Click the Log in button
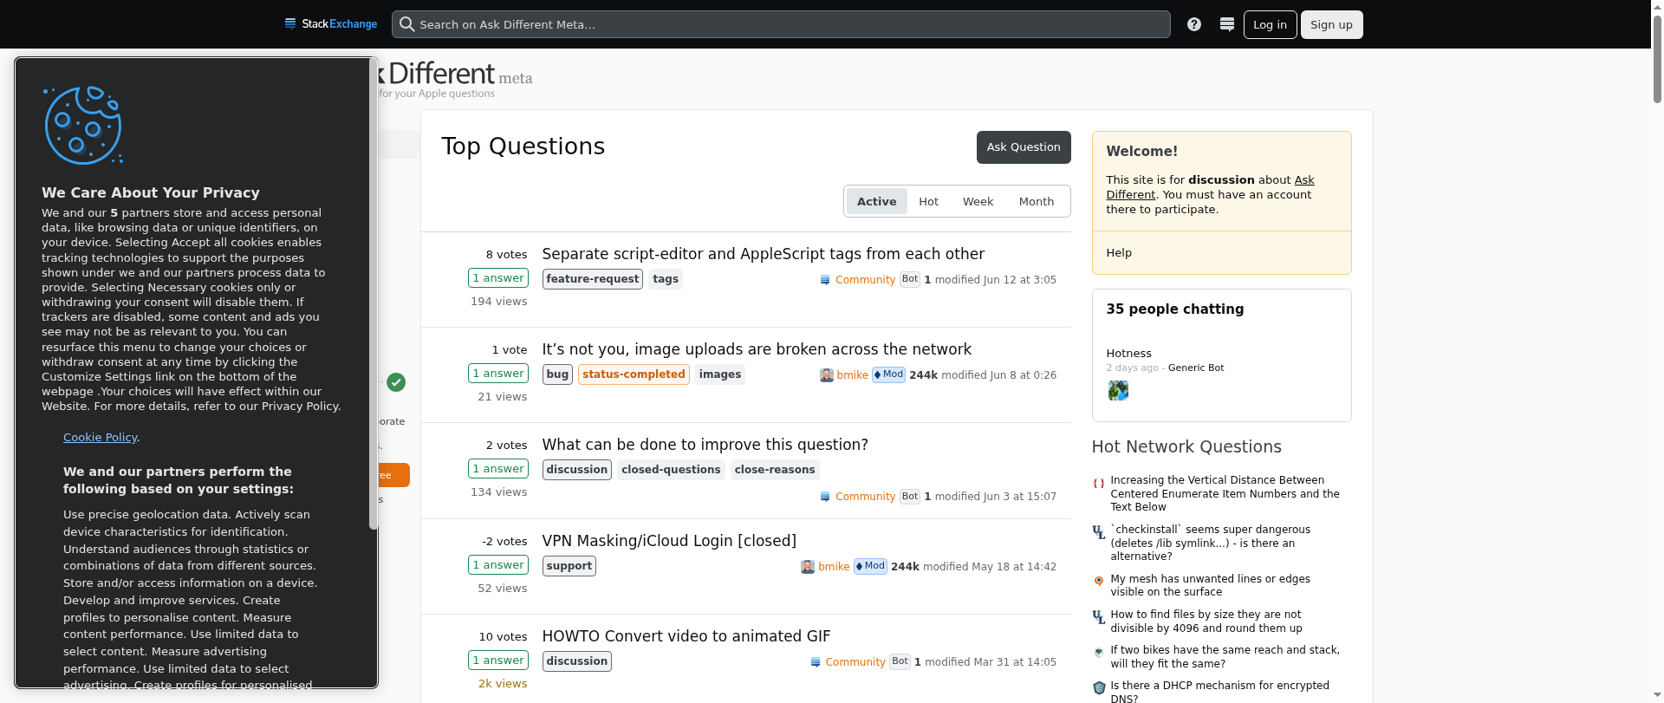 [x=1270, y=24]
